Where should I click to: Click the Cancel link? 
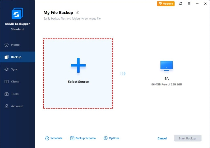[x=162, y=138]
